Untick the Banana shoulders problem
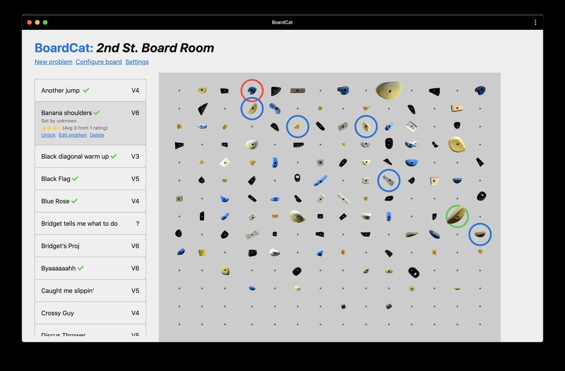 (x=48, y=135)
